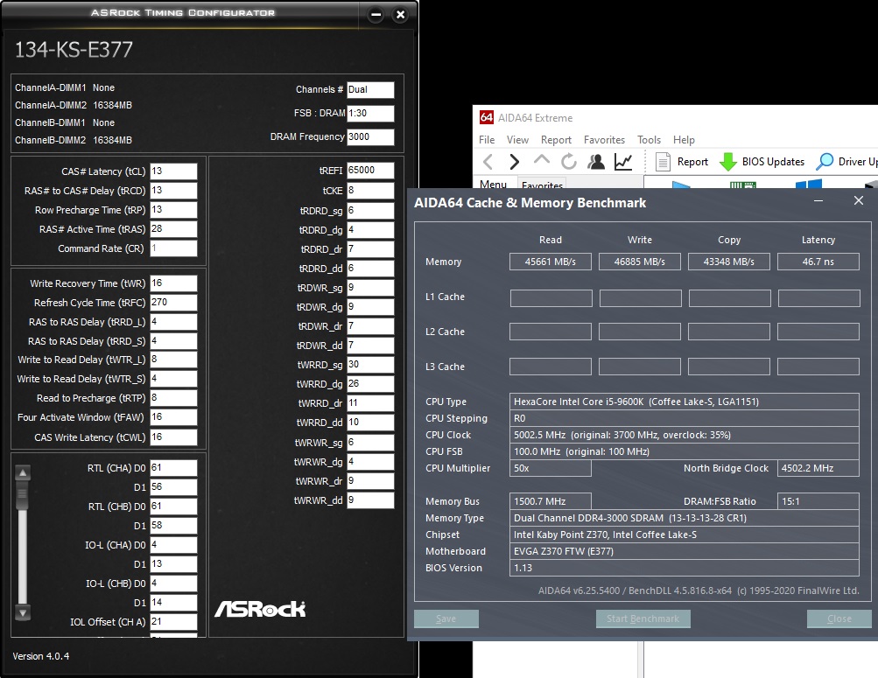Image resolution: width=878 pixels, height=678 pixels.
Task: Click the Command Rate (CR) field
Action: tap(173, 248)
